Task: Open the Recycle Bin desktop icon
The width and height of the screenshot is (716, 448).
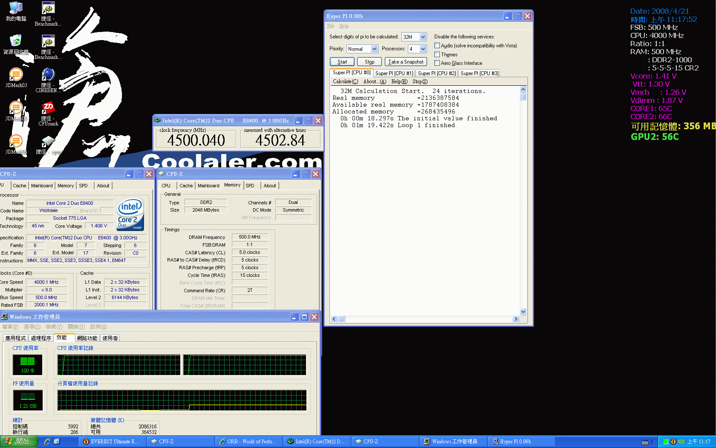Action: (16, 44)
